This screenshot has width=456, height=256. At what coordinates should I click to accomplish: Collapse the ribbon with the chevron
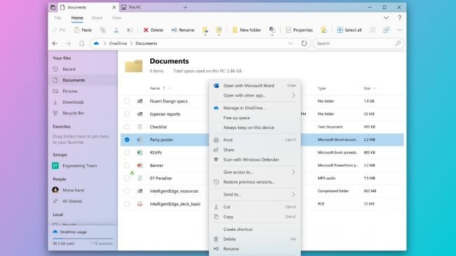tap(387, 18)
